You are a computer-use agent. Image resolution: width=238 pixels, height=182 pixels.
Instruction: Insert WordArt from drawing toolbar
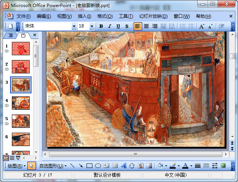[124, 166]
